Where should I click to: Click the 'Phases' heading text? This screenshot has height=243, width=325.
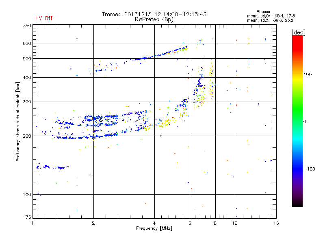pos(263,12)
